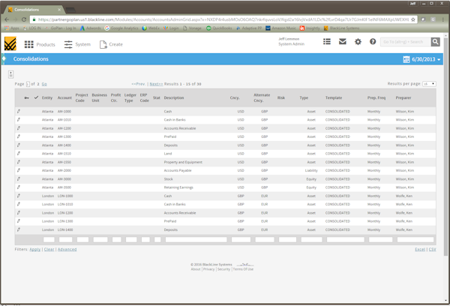The image size is (450, 306).
Task: Click the Description filter field
Action: pos(196,240)
